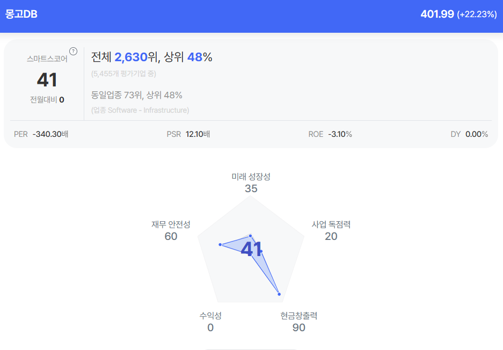Click the radar chart's left data point
503x350 pixels.
[x=220, y=245]
